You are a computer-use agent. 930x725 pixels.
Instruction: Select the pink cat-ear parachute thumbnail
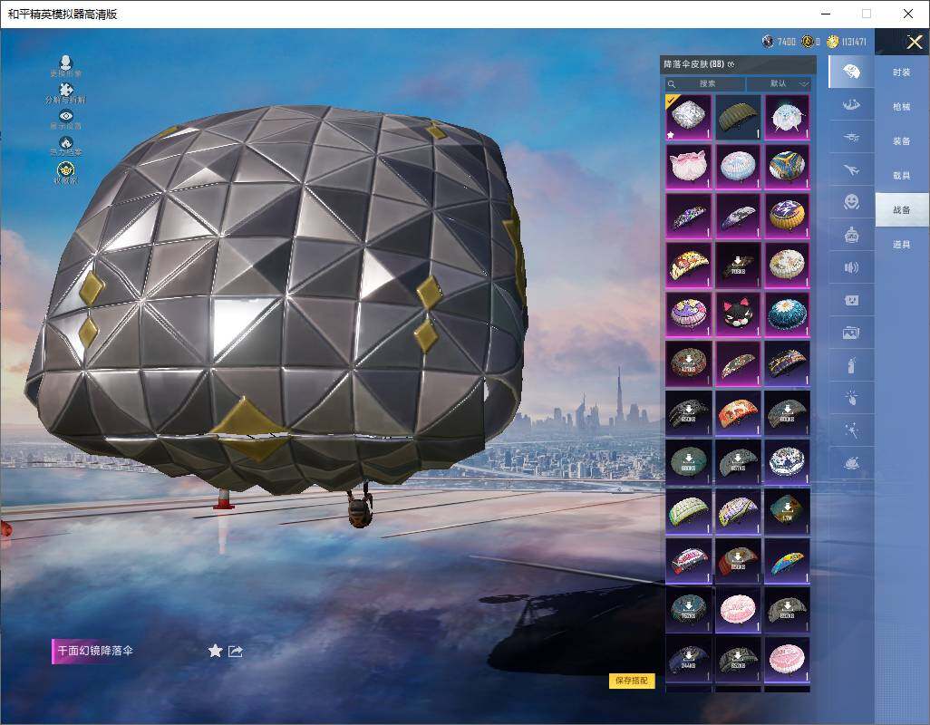coord(689,167)
